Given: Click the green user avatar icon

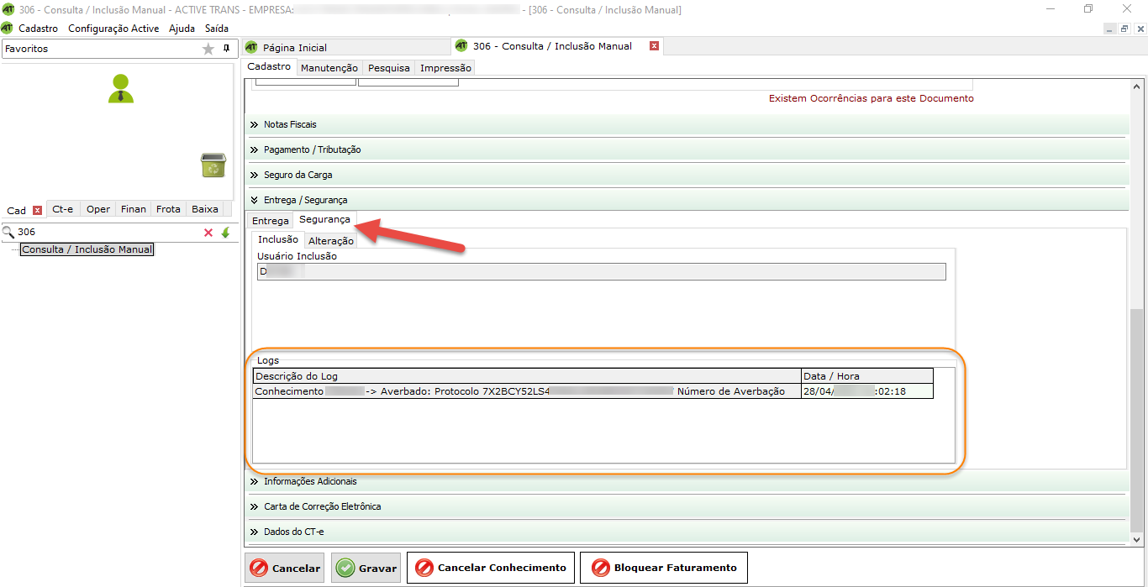Looking at the screenshot, I should (121, 88).
